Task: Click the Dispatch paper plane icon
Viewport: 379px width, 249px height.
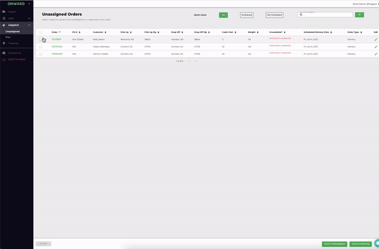Action: point(4,25)
